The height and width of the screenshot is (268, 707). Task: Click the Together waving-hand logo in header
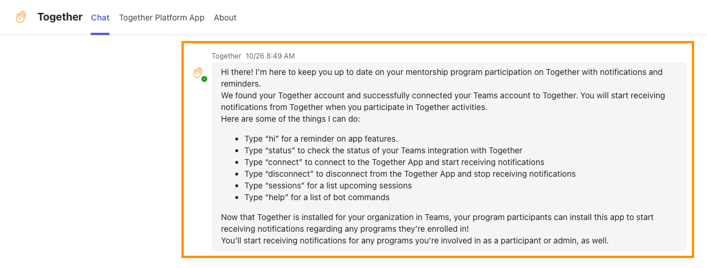click(21, 17)
